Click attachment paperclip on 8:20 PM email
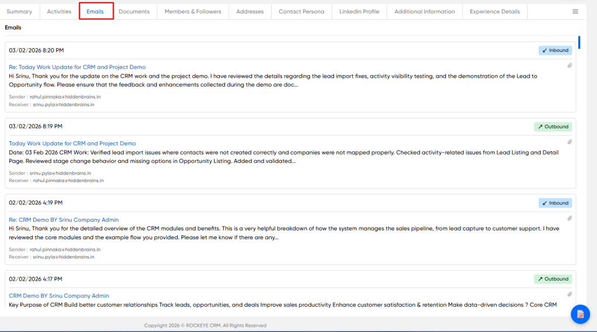 [x=570, y=65]
